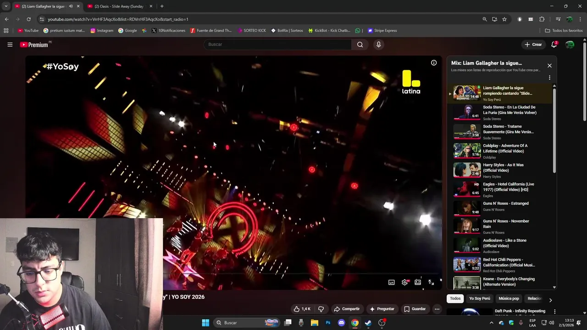The image size is (587, 330).
Task: Open the YouTube account avatar menu
Action: (570, 44)
